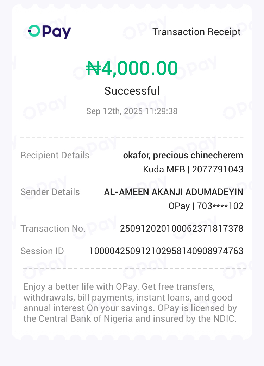
Task: Click the ₦4,000.00 amount
Action: coord(132,68)
